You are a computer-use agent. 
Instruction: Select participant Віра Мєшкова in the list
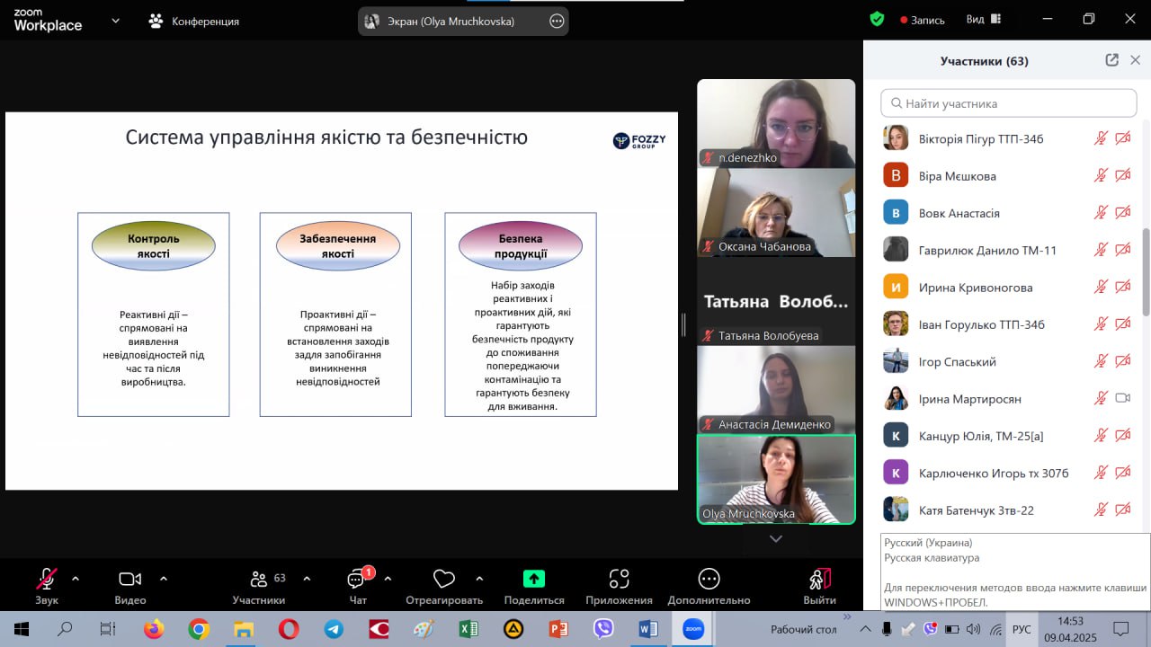click(1007, 176)
